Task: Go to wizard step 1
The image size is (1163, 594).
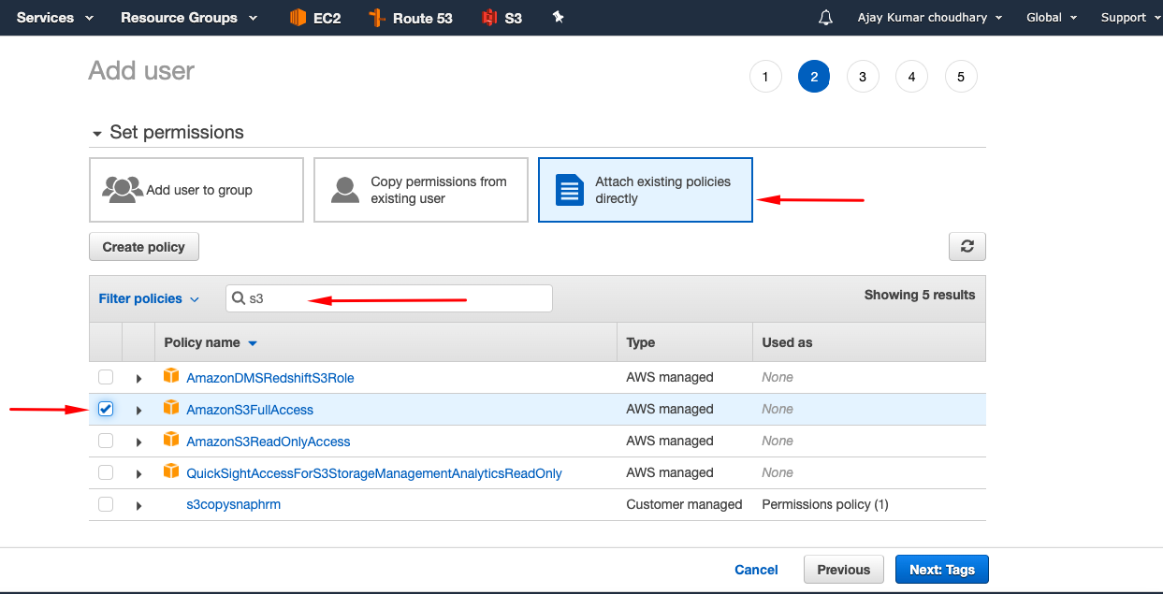Action: 765,77
